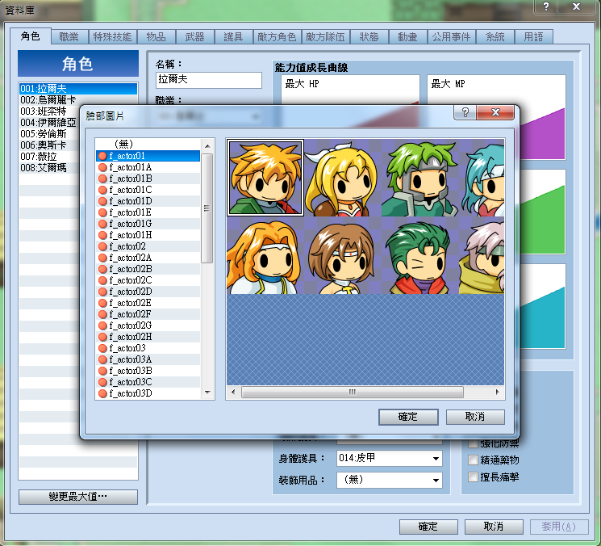Switch to the 護具 tab
The width and height of the screenshot is (601, 546).
tap(233, 37)
